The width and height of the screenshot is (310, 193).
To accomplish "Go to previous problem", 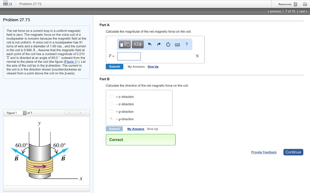I will [x=274, y=11].
